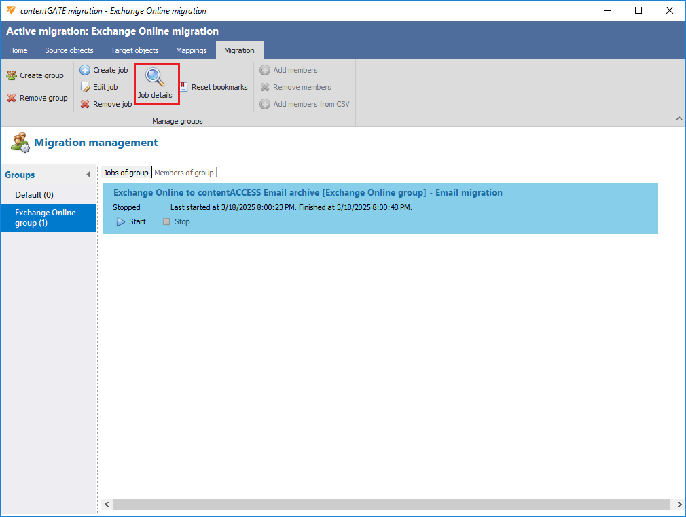Click the Remove job icon

[x=85, y=104]
